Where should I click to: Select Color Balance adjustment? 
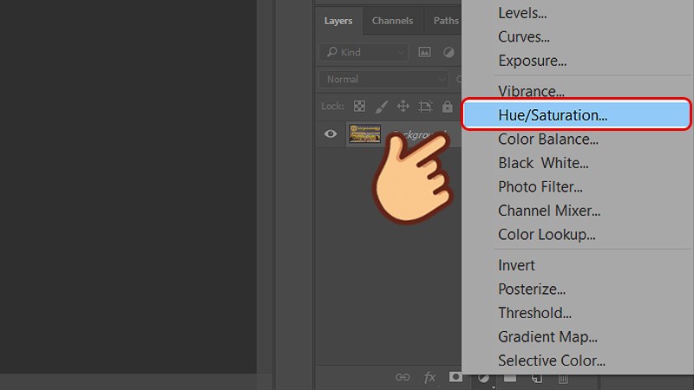click(548, 139)
